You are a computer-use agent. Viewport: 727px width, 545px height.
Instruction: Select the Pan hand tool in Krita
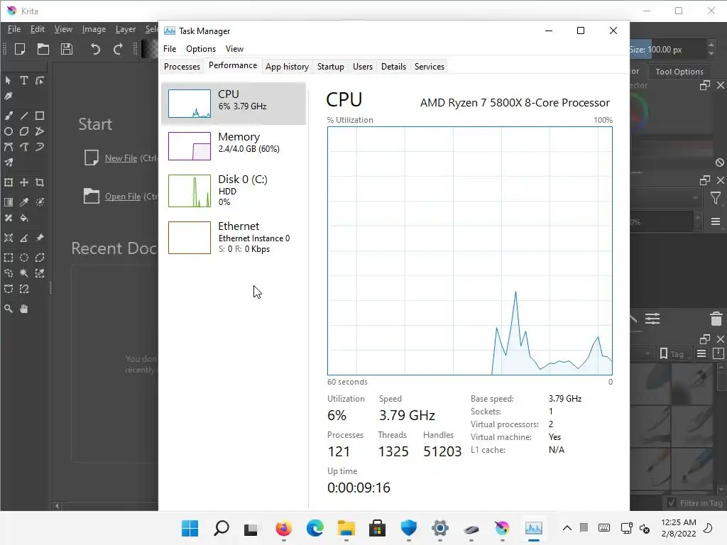(23, 309)
